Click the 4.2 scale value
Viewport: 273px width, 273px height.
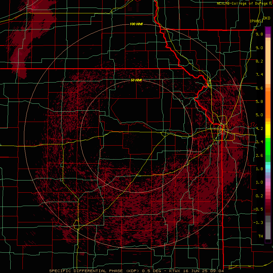[259, 129]
